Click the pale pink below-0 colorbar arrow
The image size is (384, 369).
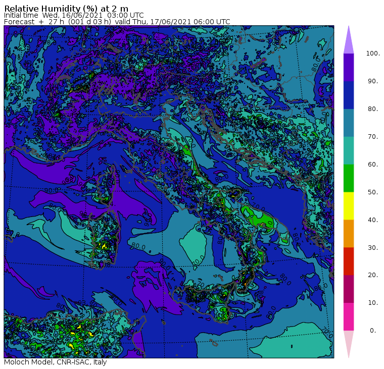[349, 343]
